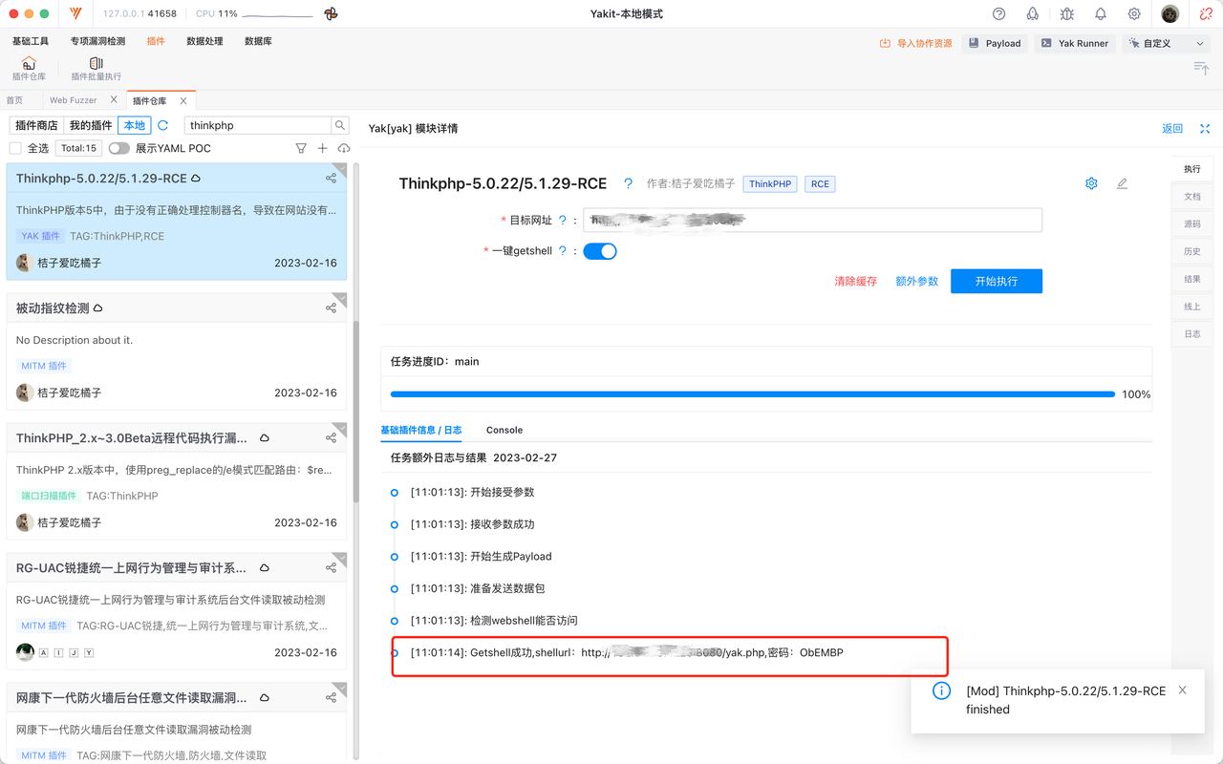Switch to the Web Fuzzer tab
The width and height of the screenshot is (1223, 764).
tap(74, 100)
